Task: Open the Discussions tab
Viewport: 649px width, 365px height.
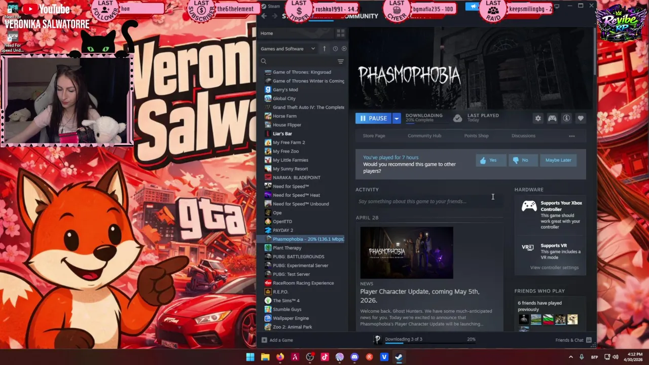Action: pos(523,136)
